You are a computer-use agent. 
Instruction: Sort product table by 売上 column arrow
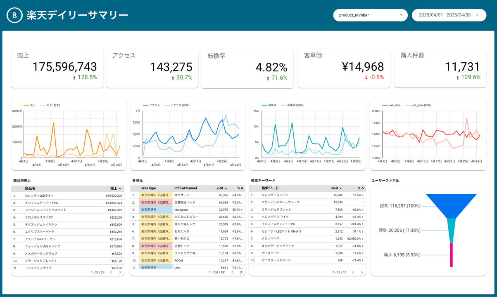(x=120, y=189)
